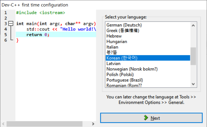Select Italian in the language list
The image size is (207, 127).
click(x=148, y=47)
